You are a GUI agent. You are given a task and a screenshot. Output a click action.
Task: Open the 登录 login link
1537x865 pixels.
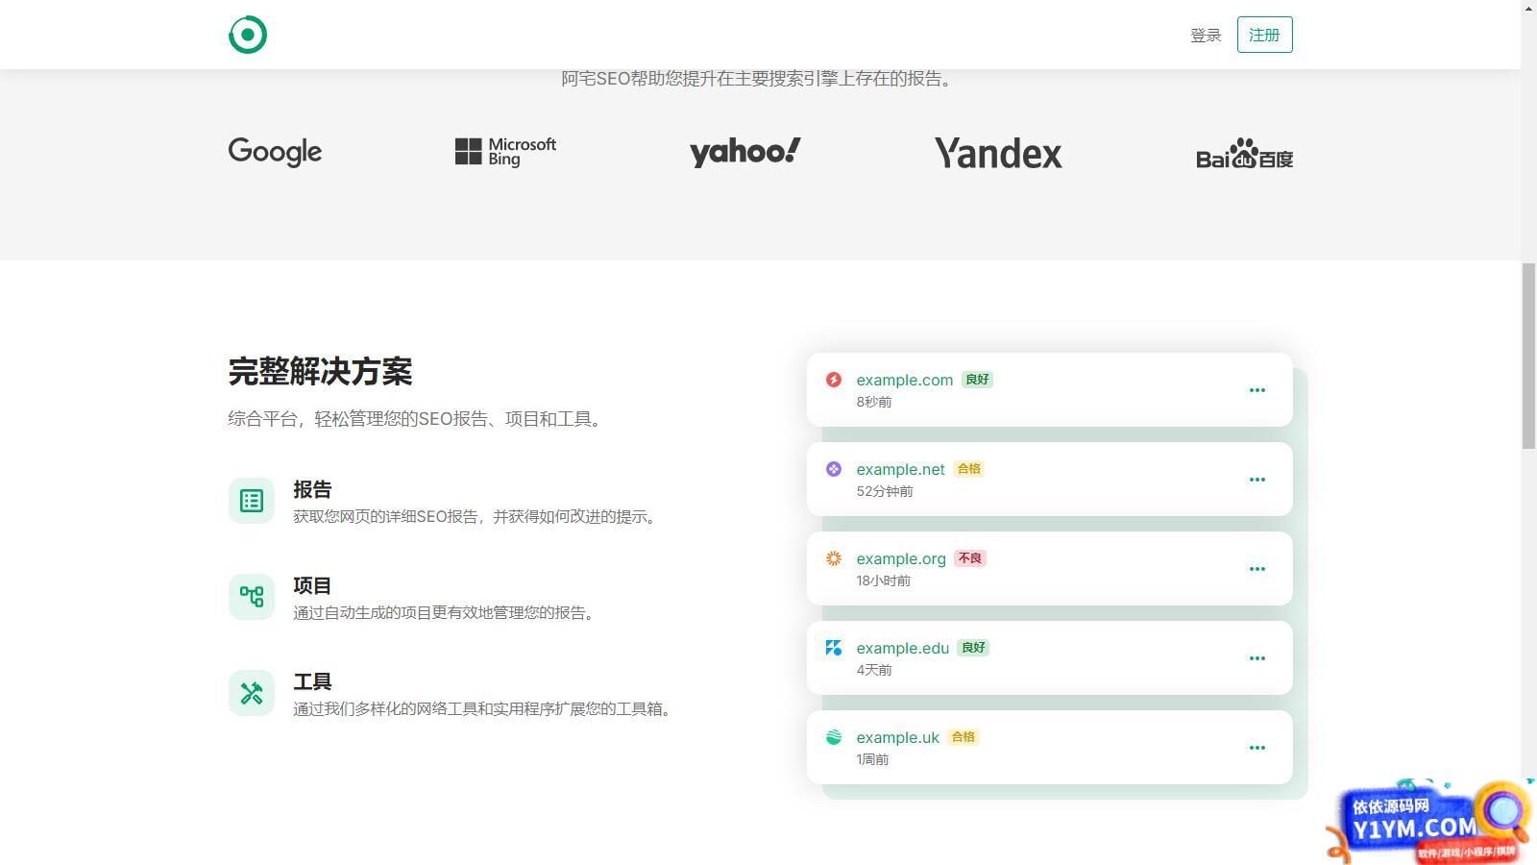pyautogui.click(x=1206, y=35)
